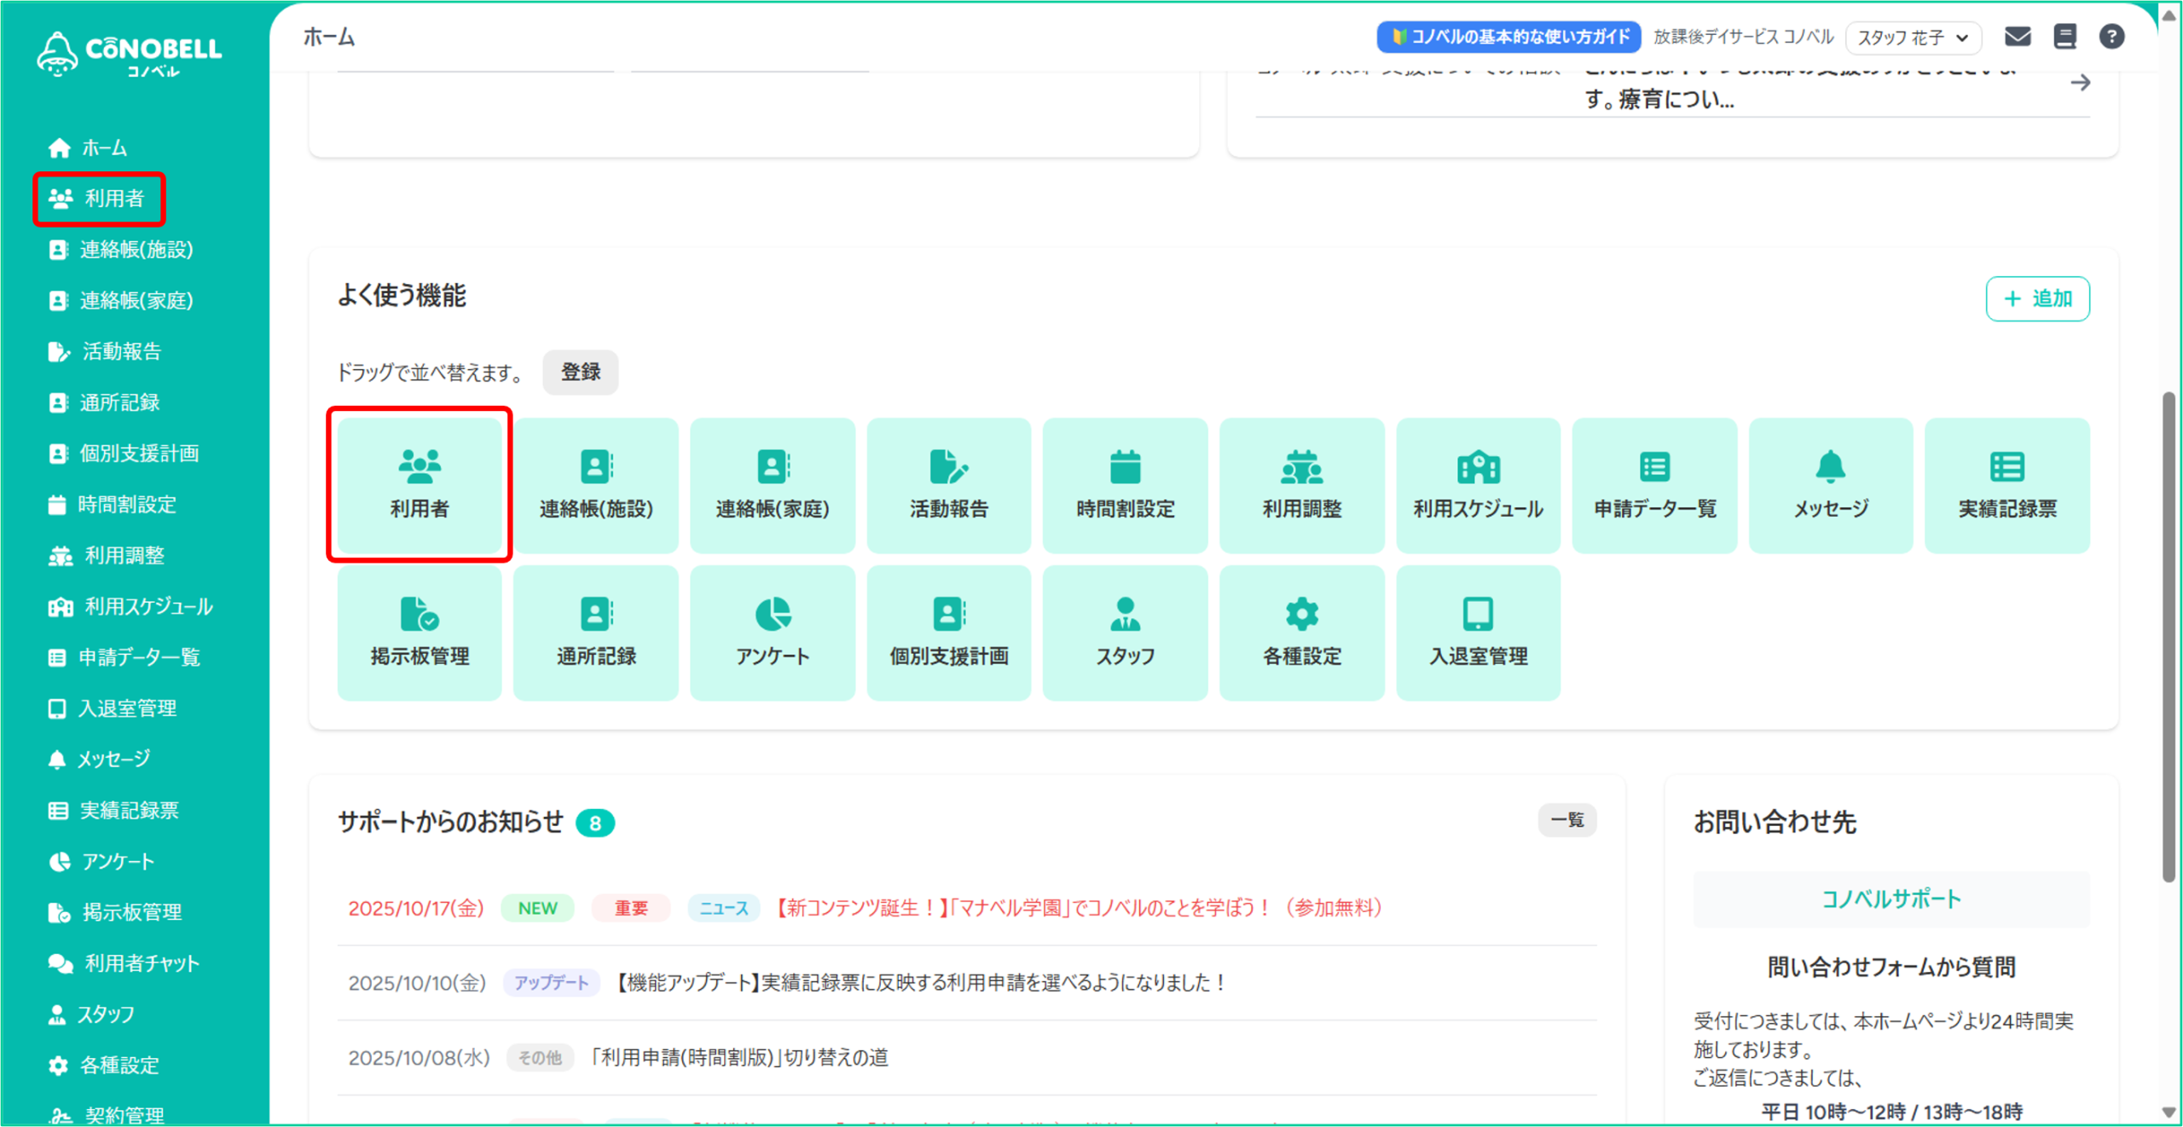The image size is (2183, 1127).
Task: Open the mail envelope icon in header
Action: pos(2017,37)
